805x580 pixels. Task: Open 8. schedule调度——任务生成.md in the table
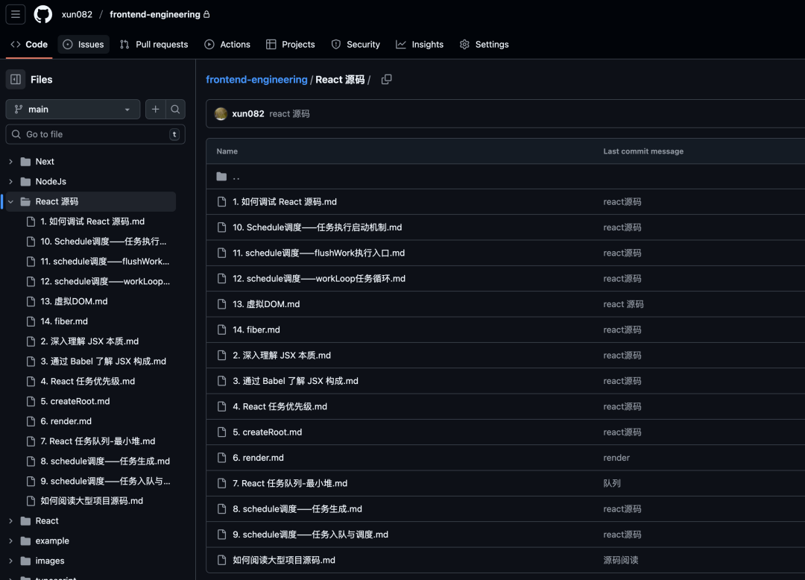point(297,509)
